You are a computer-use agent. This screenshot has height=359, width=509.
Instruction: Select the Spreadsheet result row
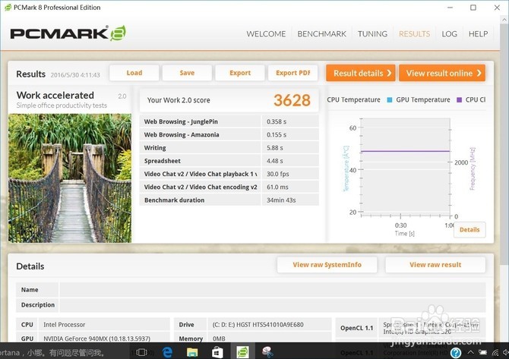pos(229,161)
